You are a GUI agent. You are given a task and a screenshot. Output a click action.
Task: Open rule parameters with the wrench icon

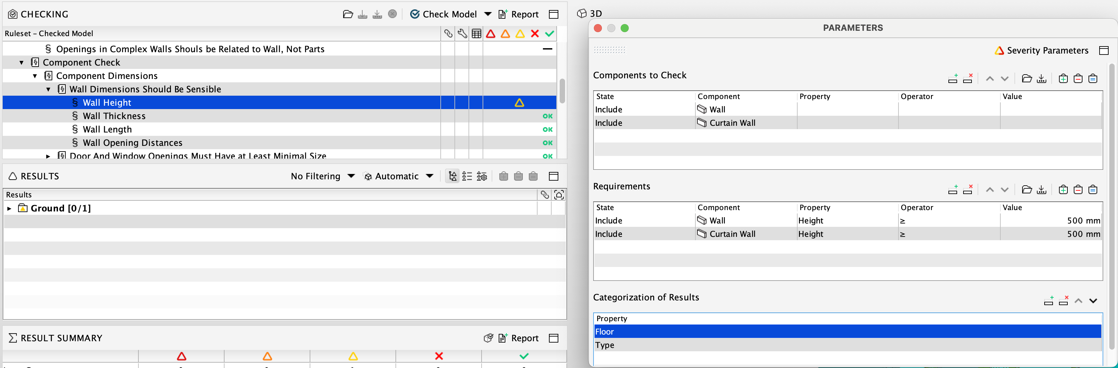462,33
